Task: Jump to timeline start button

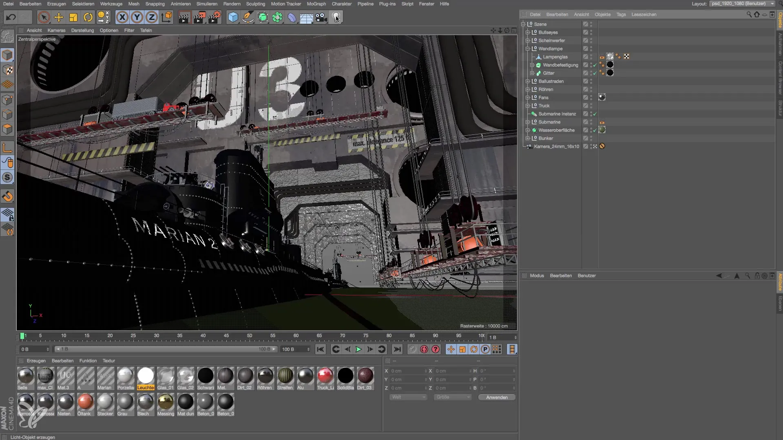Action: click(321, 349)
